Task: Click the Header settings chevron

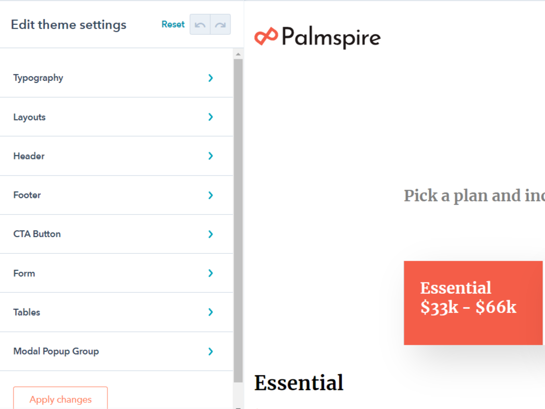Action: 211,156
